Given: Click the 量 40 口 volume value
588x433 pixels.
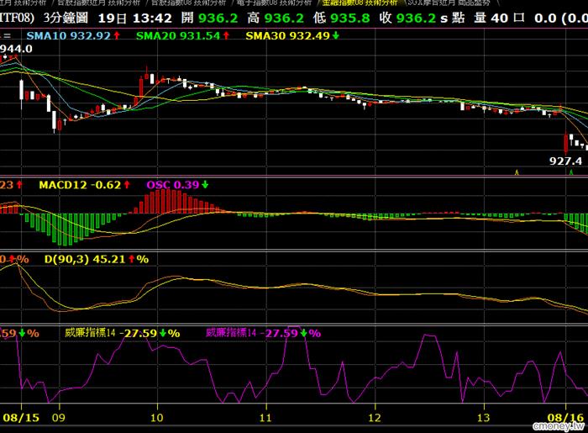Looking at the screenshot, I should [499, 18].
